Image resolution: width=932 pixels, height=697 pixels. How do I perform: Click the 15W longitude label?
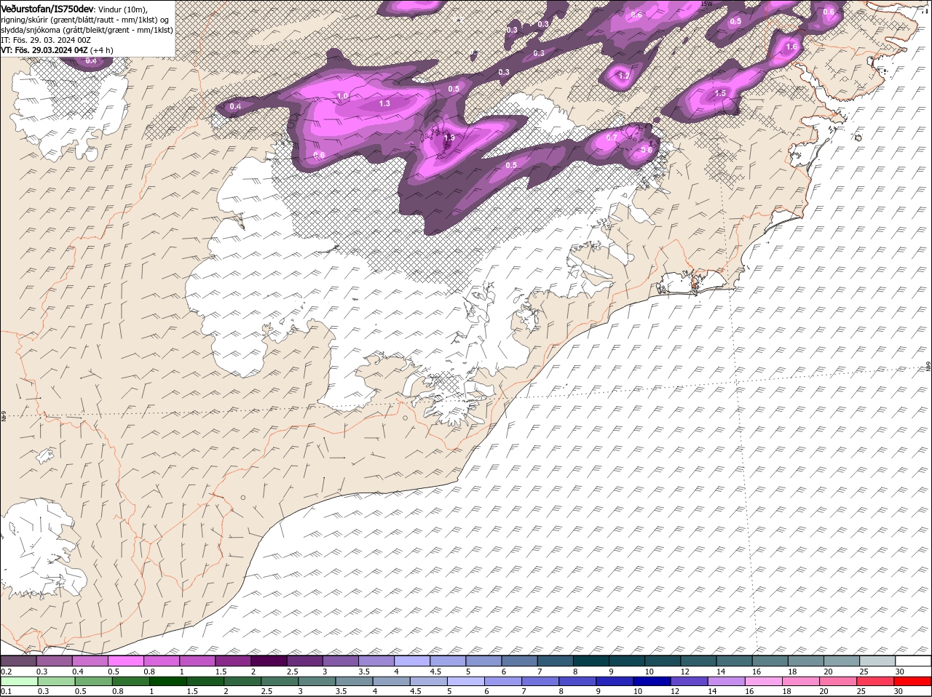pyautogui.click(x=705, y=4)
